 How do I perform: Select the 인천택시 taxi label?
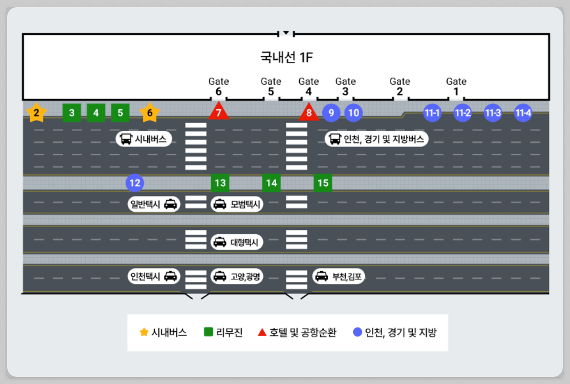pos(154,277)
